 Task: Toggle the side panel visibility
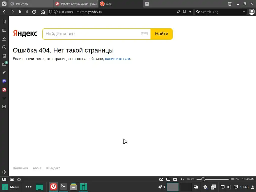coord(4,179)
